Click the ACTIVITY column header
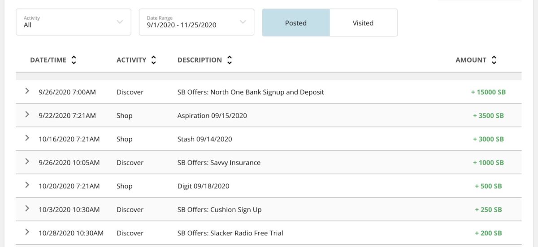The height and width of the screenshot is (247, 538). tap(131, 60)
